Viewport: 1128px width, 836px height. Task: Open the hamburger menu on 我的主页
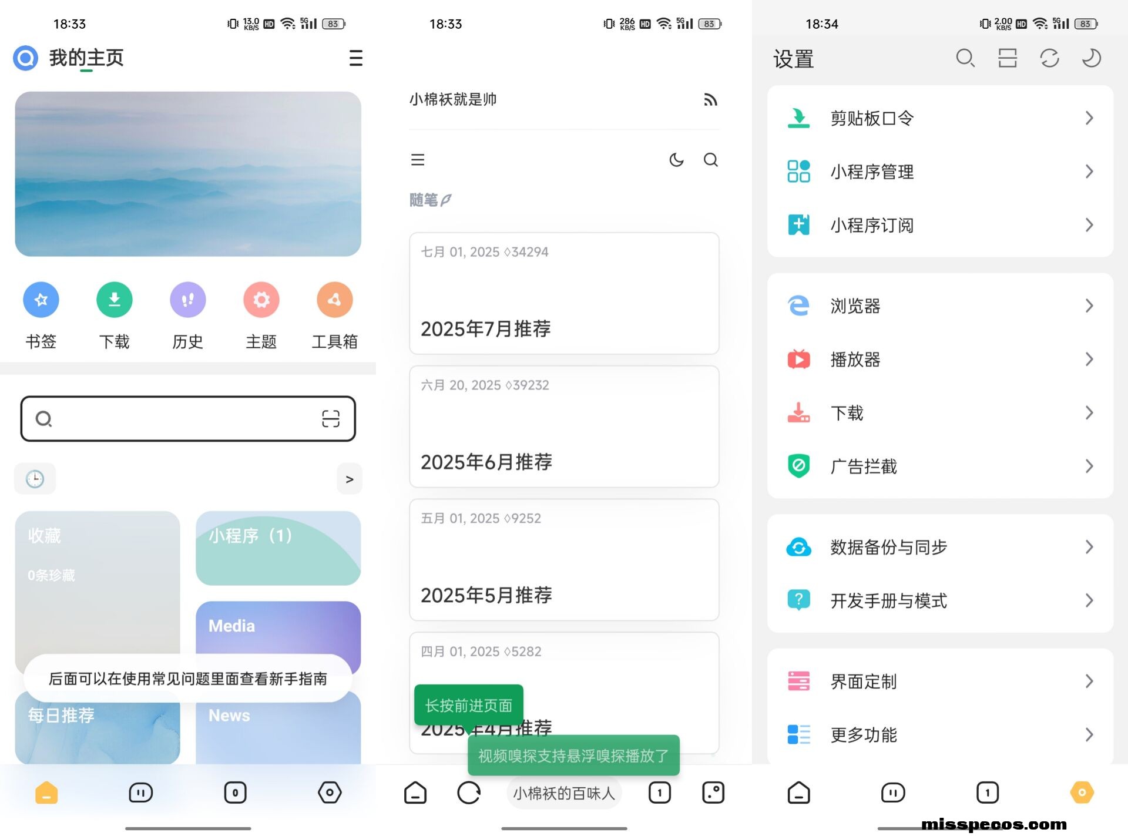tap(355, 58)
